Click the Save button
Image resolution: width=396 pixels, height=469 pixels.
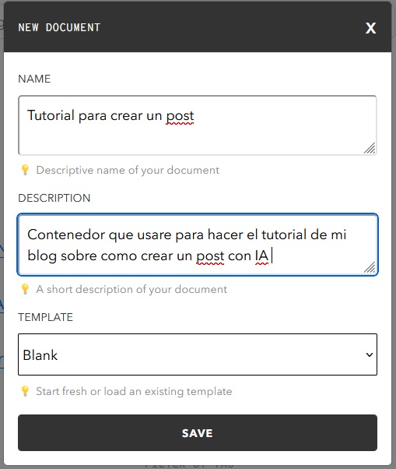pos(198,433)
